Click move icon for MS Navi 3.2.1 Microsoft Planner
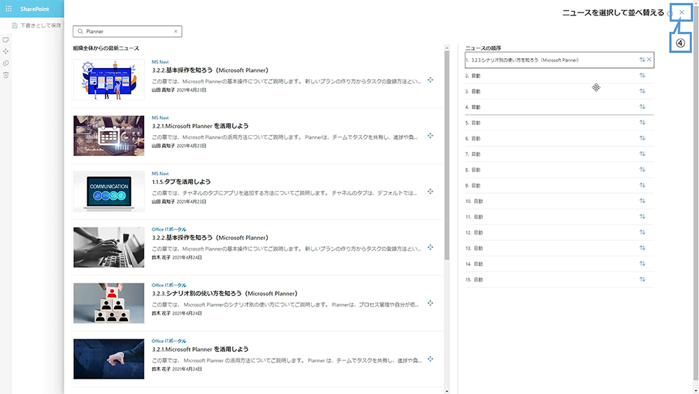 point(430,136)
